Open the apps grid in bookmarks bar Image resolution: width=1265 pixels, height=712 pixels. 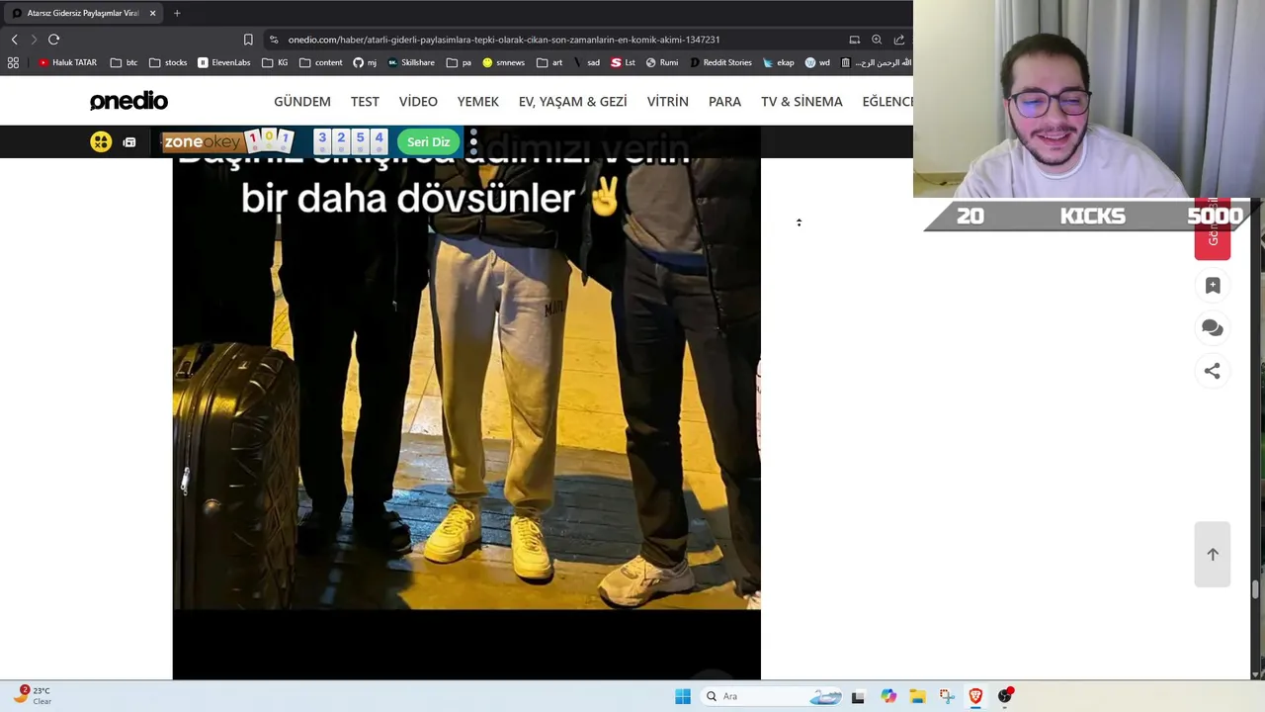(13, 62)
